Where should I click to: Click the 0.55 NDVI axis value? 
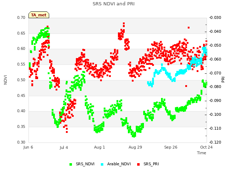[x=21, y=64]
